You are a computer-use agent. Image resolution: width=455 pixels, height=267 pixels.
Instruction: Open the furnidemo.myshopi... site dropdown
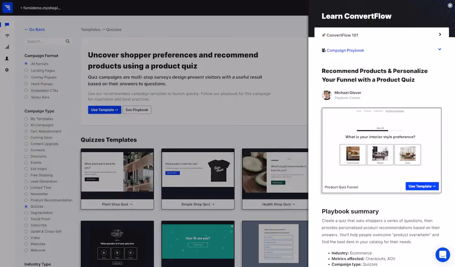coord(40,8)
